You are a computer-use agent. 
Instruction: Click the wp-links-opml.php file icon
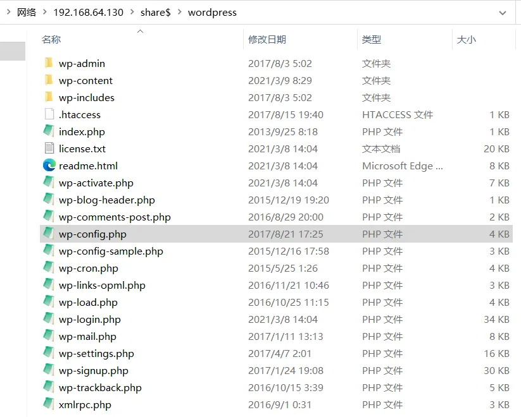49,285
